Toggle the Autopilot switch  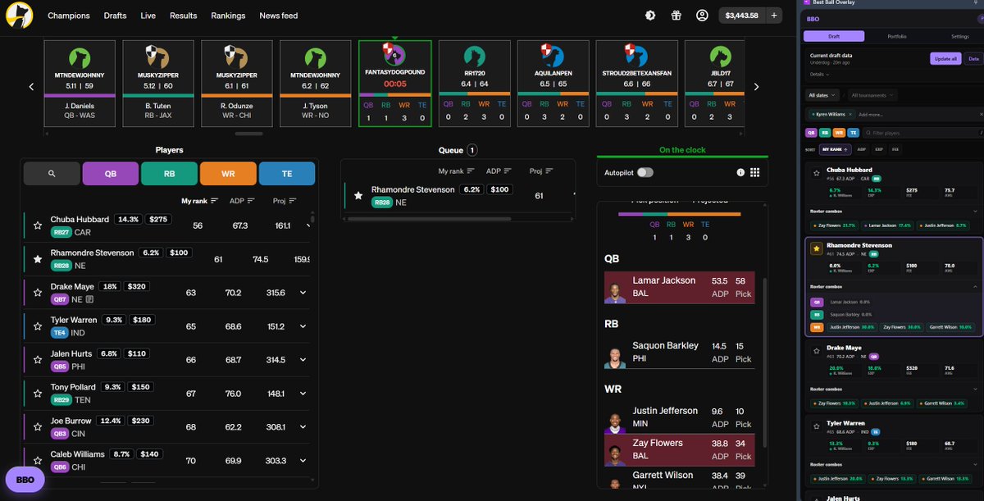pyautogui.click(x=645, y=172)
